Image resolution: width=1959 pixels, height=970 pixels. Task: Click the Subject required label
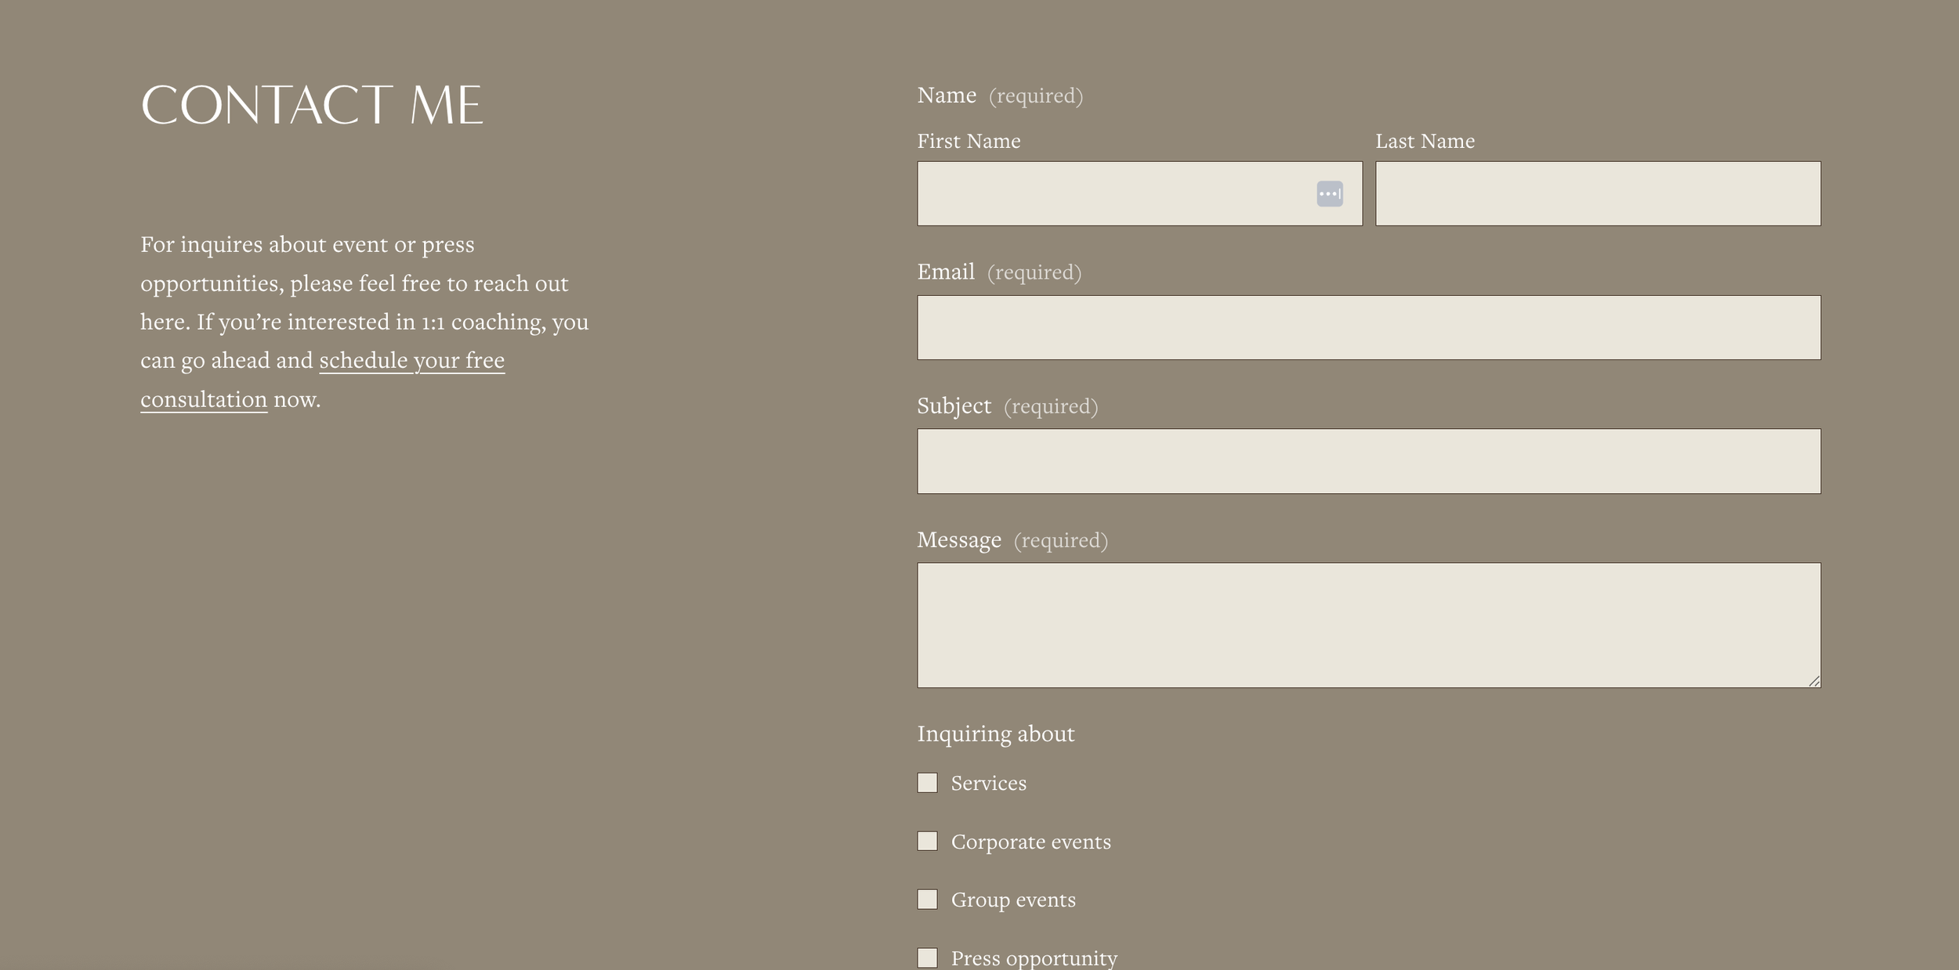pyautogui.click(x=1007, y=406)
